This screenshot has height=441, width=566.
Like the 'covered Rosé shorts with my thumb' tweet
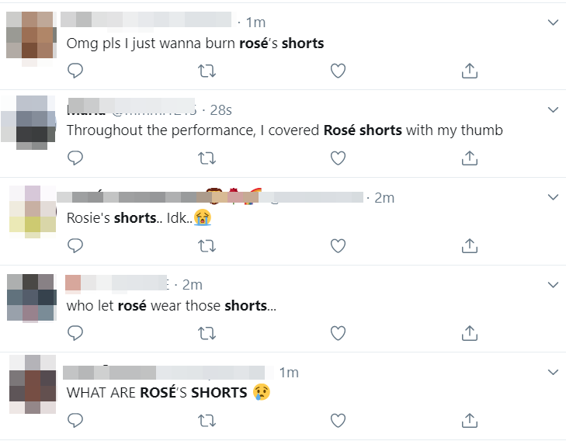click(338, 158)
